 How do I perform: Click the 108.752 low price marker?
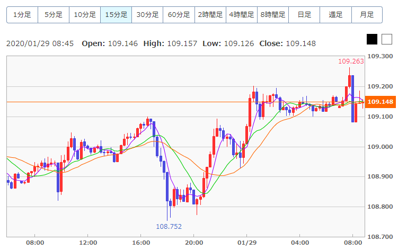169,226
